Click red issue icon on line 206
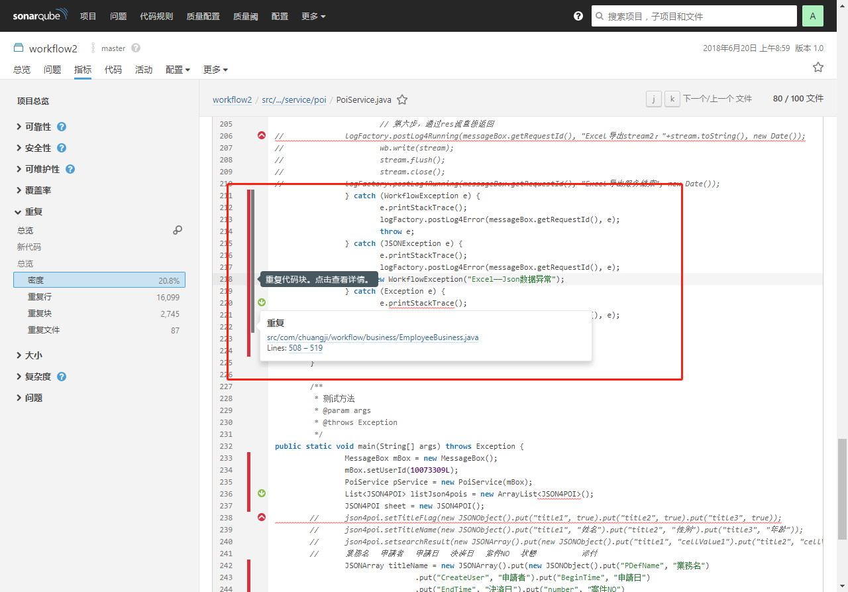The image size is (848, 592). point(261,136)
